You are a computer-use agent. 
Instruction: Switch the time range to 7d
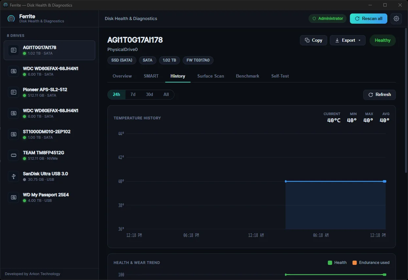[133, 95]
